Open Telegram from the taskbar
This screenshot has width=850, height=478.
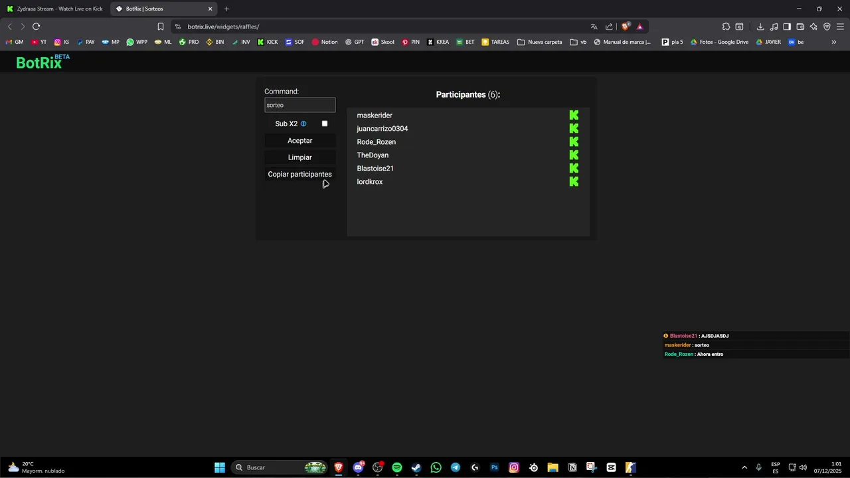click(456, 467)
